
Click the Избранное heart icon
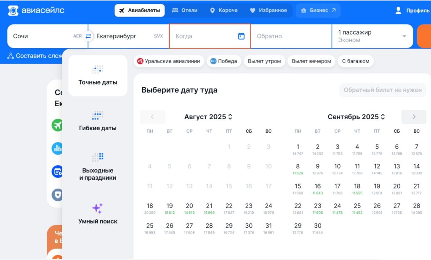(253, 11)
